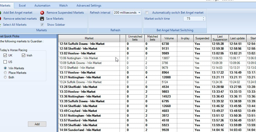Select 13:33 Henlow - Win Market row
This screenshot has height=132, width=256.
tap(157, 92)
